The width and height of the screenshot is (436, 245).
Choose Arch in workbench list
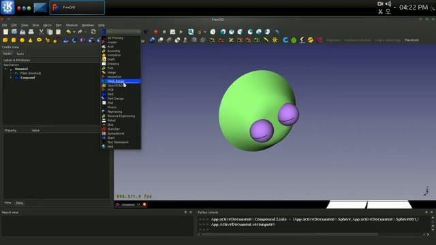tap(121, 47)
